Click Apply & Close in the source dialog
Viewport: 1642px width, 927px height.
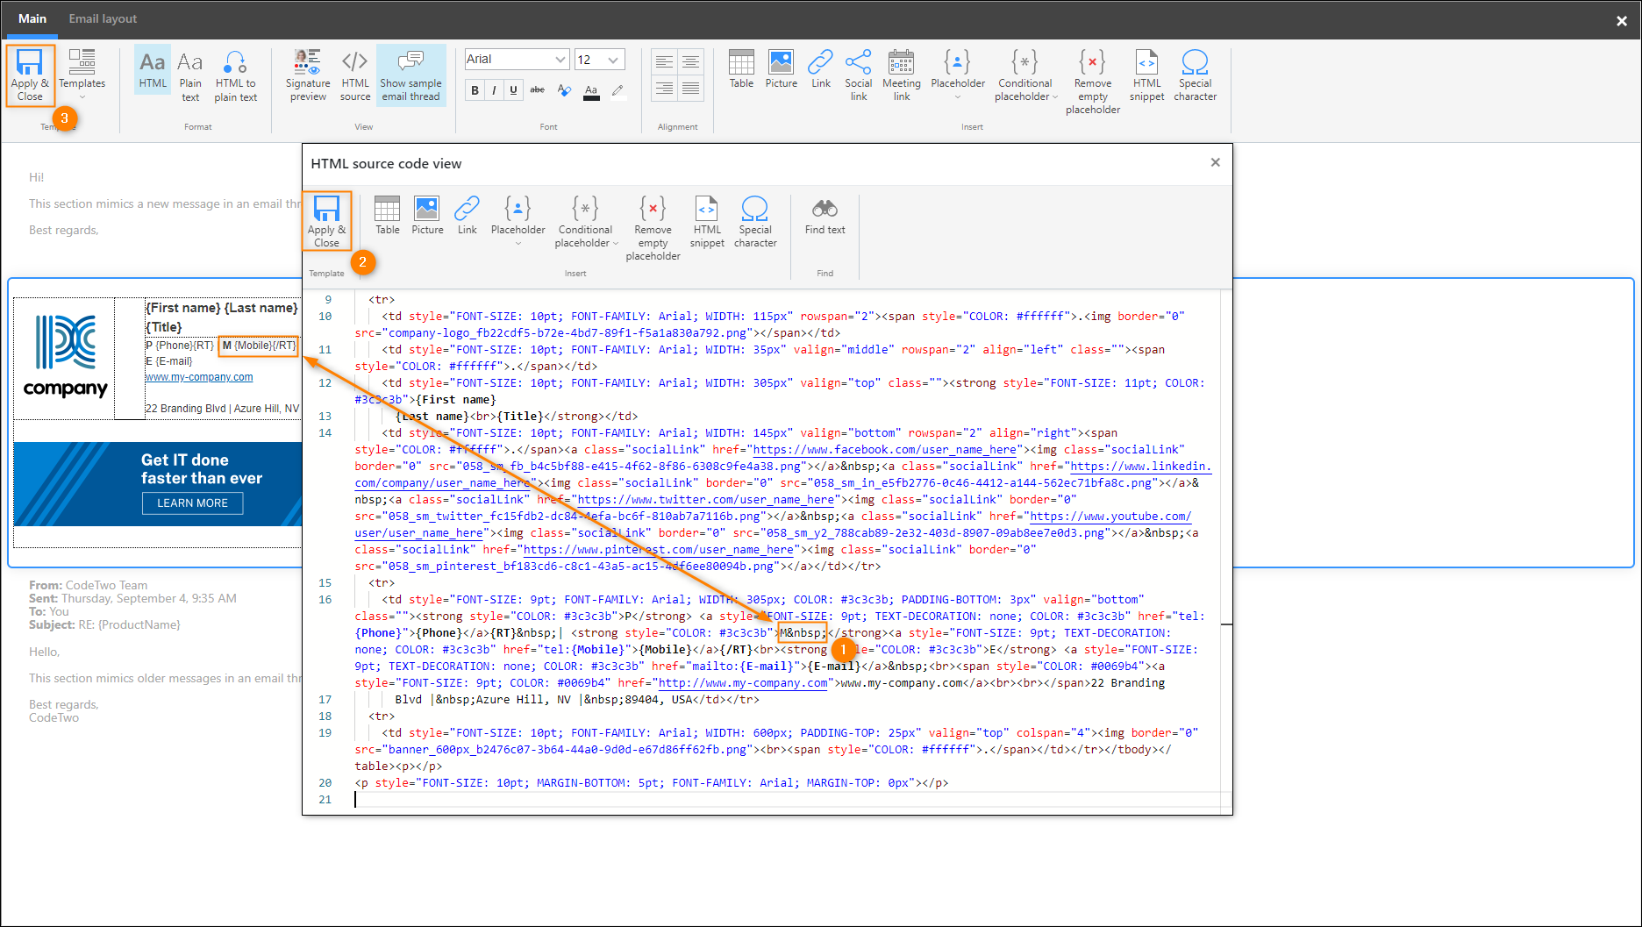click(326, 220)
